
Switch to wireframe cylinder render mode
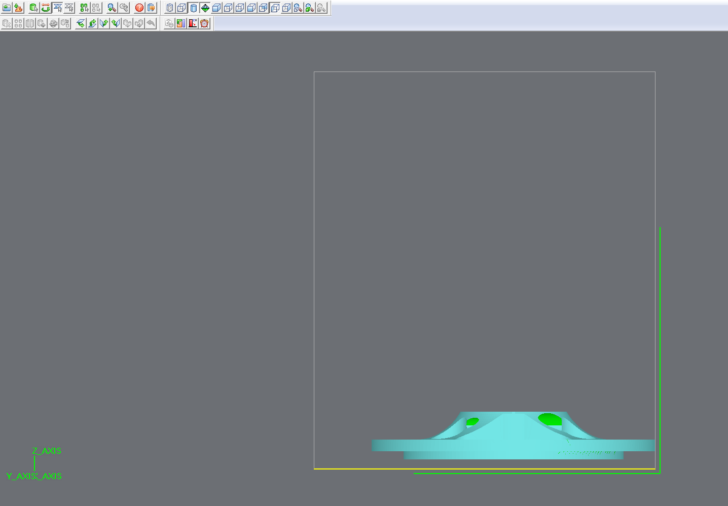point(170,8)
